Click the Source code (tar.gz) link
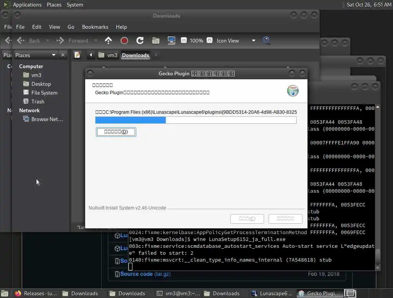Viewport: 393px width, 298px height. pos(145,274)
